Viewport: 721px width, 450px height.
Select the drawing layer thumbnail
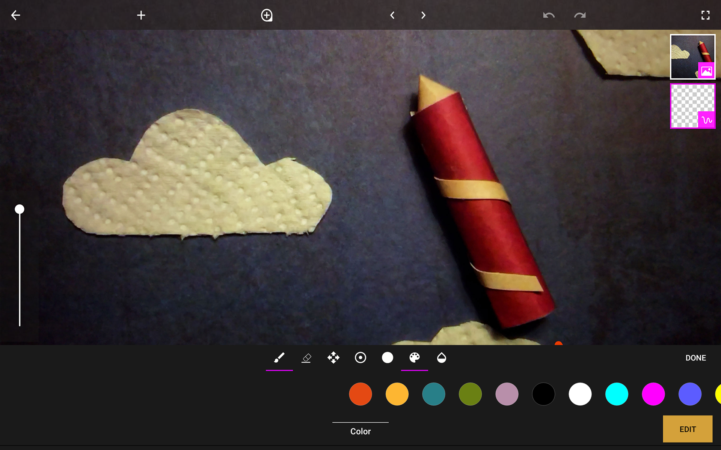point(692,106)
